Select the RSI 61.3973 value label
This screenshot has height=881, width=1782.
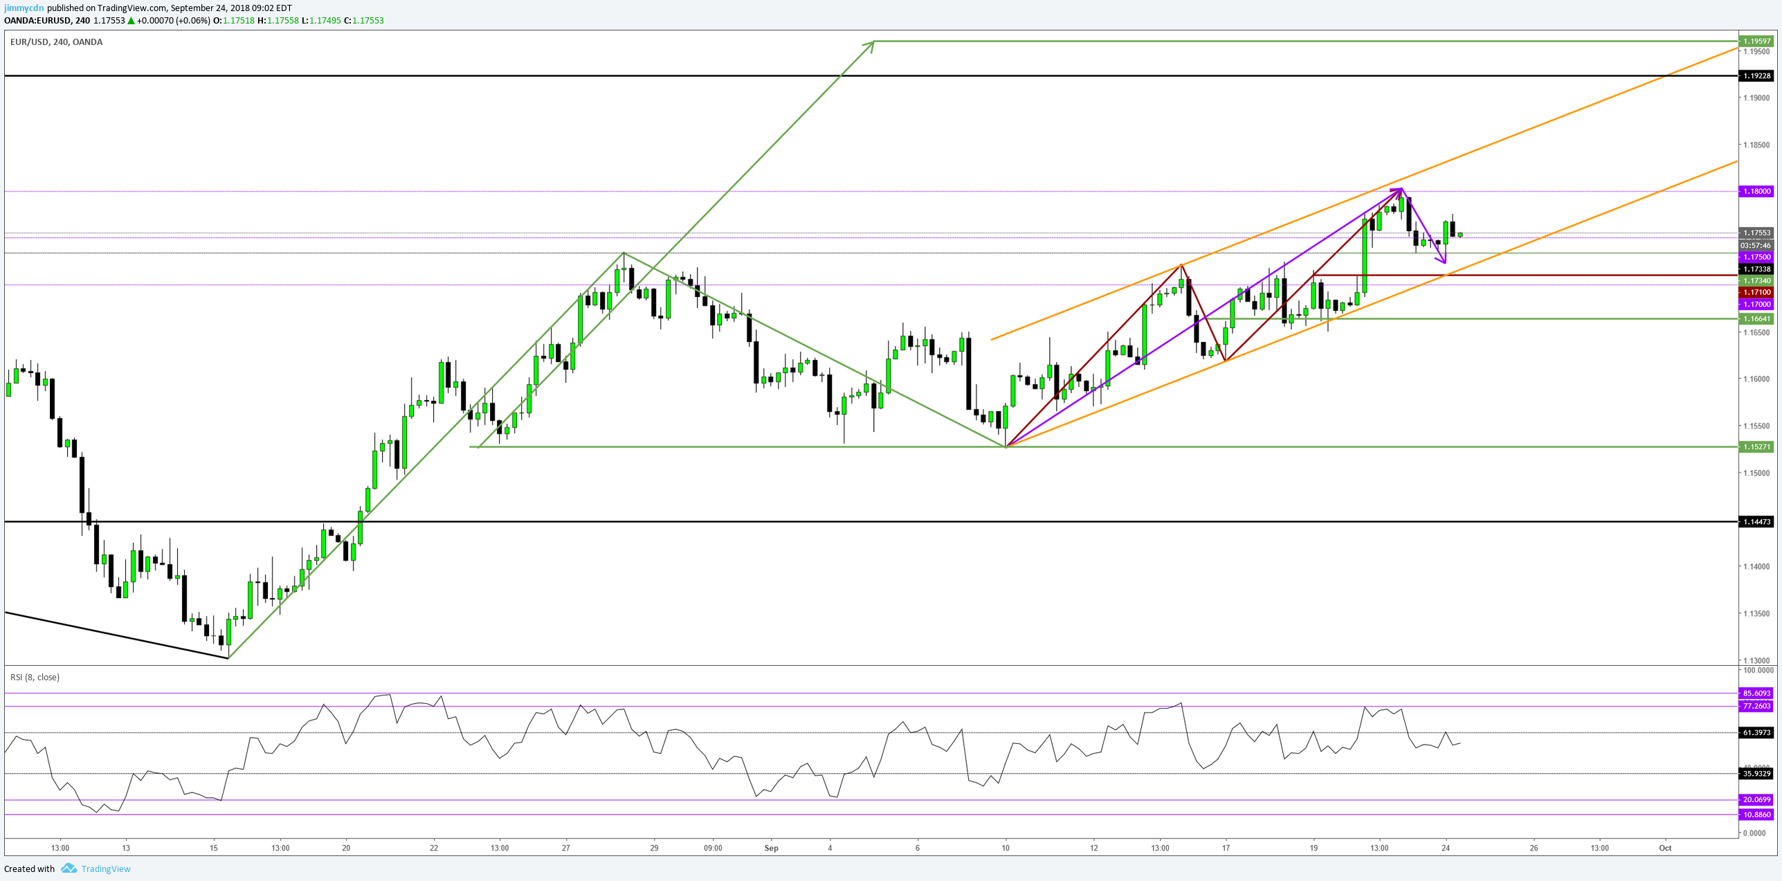click(1756, 732)
